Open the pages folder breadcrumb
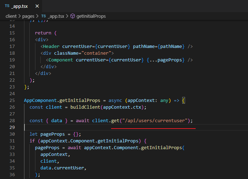The image size is (248, 179). pos(29,16)
